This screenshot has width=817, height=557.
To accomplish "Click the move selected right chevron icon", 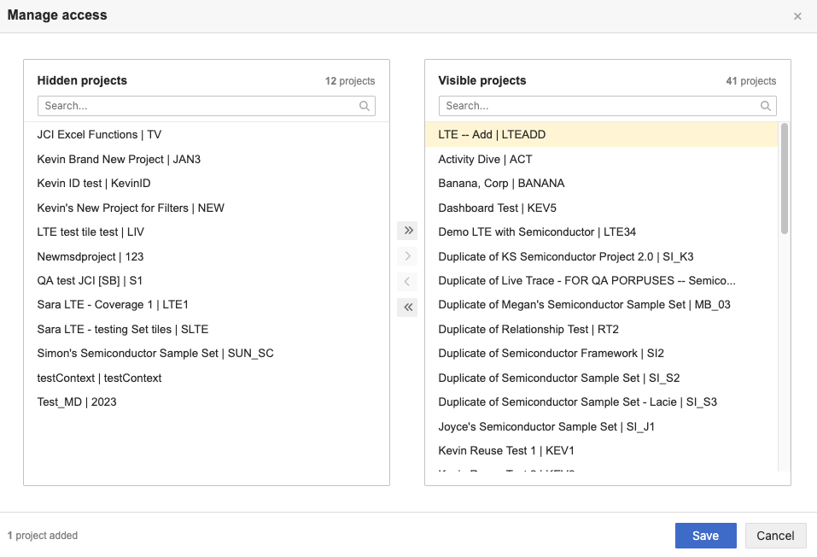I will (x=408, y=256).
